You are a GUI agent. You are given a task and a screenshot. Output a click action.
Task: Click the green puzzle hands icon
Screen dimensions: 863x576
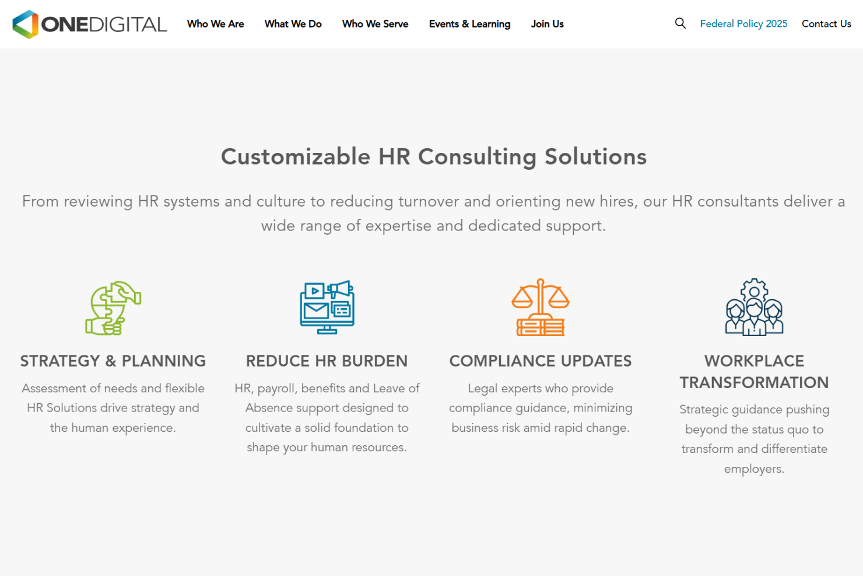click(x=113, y=308)
